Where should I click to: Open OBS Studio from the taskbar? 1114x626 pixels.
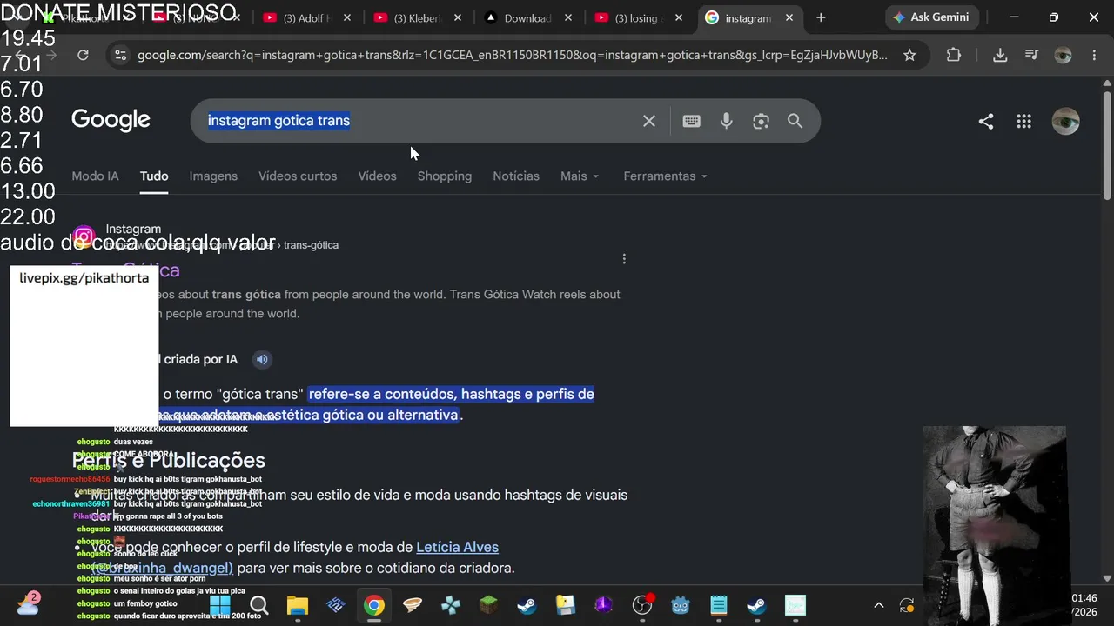pos(641,605)
